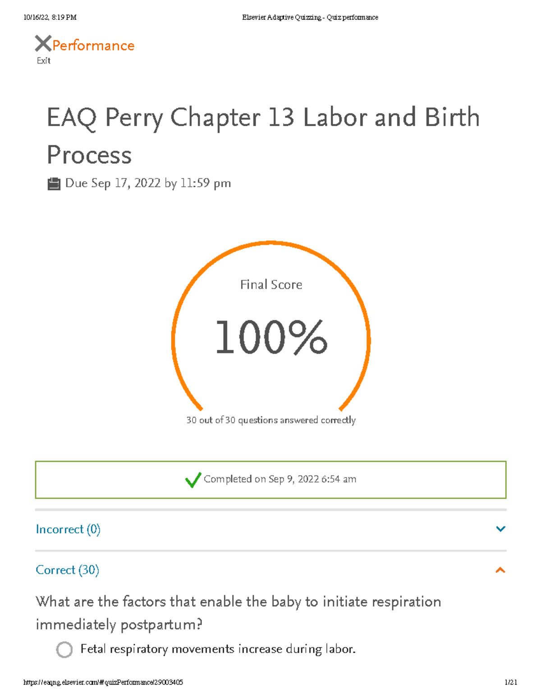Click the Exit label
541x700 pixels.
tap(43, 60)
